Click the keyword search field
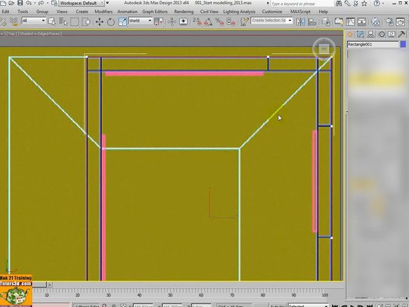Viewport: 409px width, 307px height. (x=302, y=3)
